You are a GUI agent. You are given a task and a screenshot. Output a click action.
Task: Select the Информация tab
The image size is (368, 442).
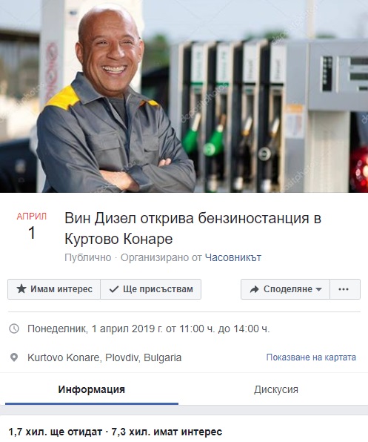(x=91, y=389)
